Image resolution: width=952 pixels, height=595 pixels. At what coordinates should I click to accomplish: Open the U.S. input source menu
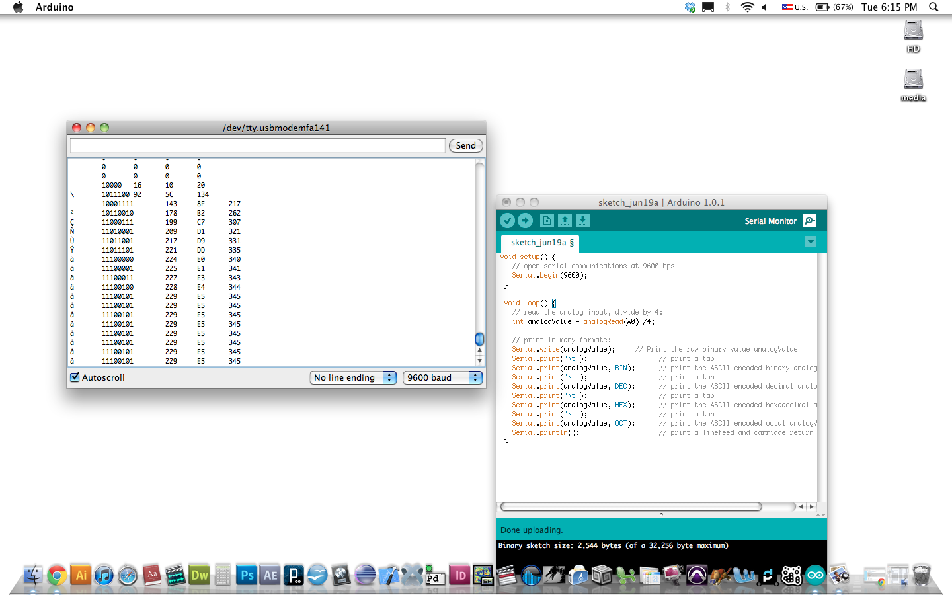pyautogui.click(x=795, y=7)
